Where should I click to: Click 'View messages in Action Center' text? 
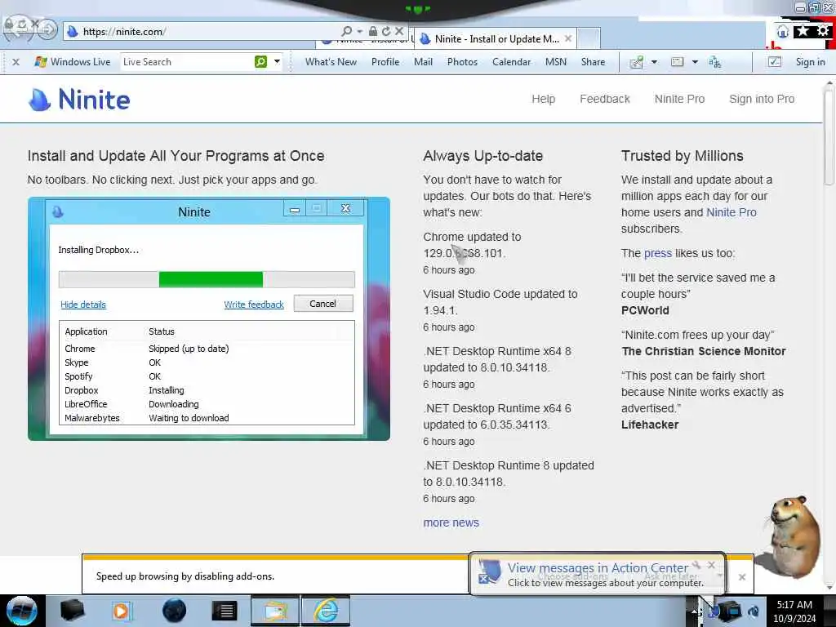pyautogui.click(x=598, y=568)
